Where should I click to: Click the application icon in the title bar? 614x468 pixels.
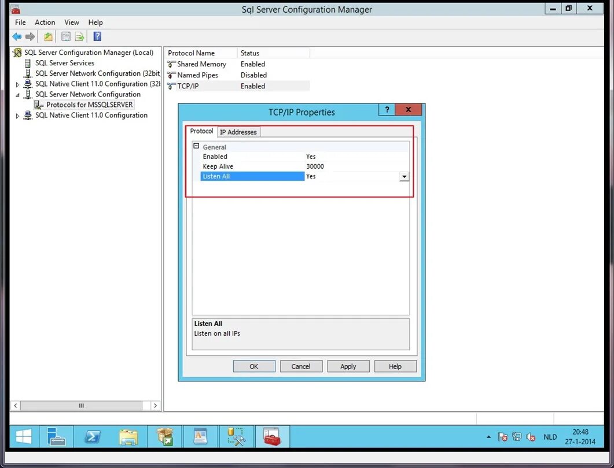click(15, 9)
